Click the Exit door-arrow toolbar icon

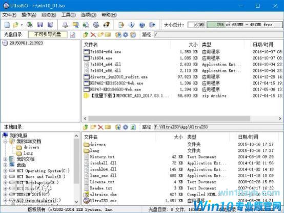pyautogui.click(x=152, y=25)
